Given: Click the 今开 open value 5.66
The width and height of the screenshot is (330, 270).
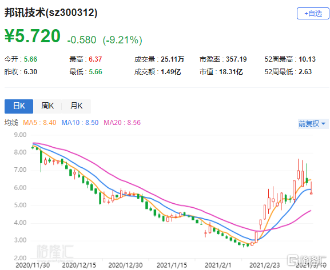Looking at the screenshot, I should (30, 59).
